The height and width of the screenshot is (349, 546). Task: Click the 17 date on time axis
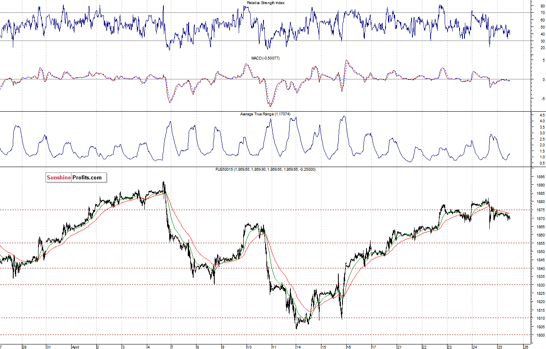pyautogui.click(x=374, y=347)
